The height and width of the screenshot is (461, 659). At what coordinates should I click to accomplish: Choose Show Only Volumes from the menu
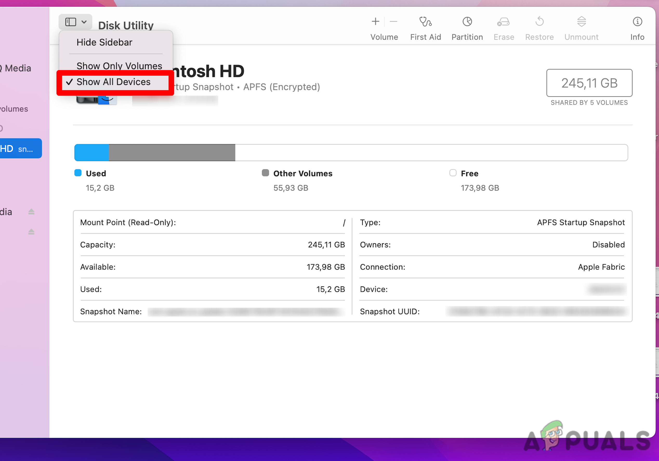pyautogui.click(x=119, y=66)
